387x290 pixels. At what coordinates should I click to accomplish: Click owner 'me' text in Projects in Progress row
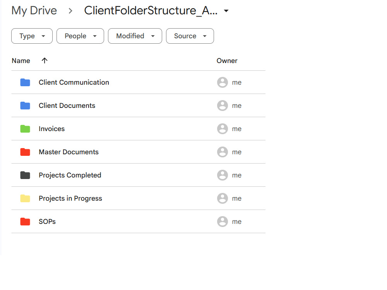(x=237, y=198)
